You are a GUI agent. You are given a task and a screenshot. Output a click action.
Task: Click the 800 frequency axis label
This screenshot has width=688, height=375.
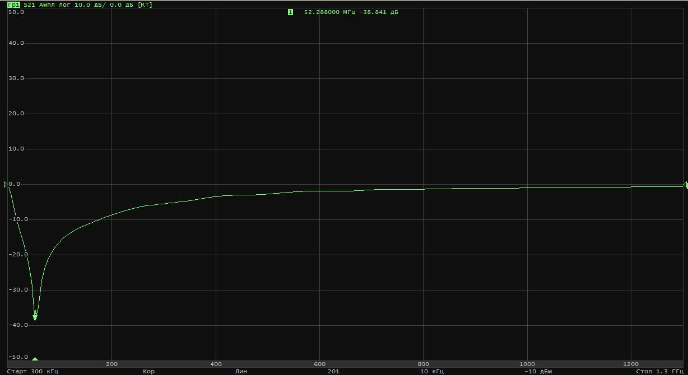click(x=424, y=364)
